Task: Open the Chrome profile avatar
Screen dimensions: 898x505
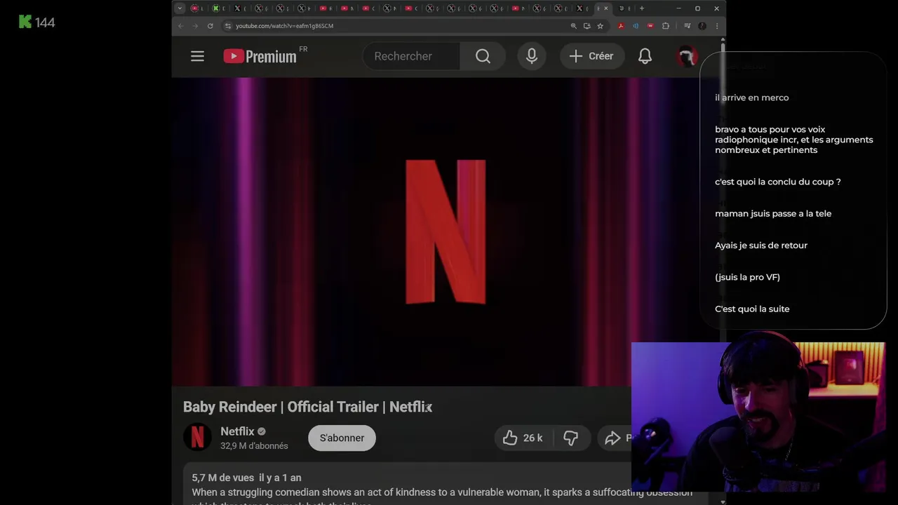Action: click(x=702, y=26)
